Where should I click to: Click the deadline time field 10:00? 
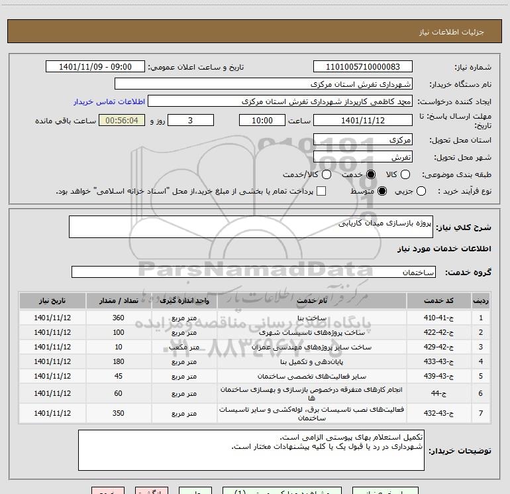[262, 120]
